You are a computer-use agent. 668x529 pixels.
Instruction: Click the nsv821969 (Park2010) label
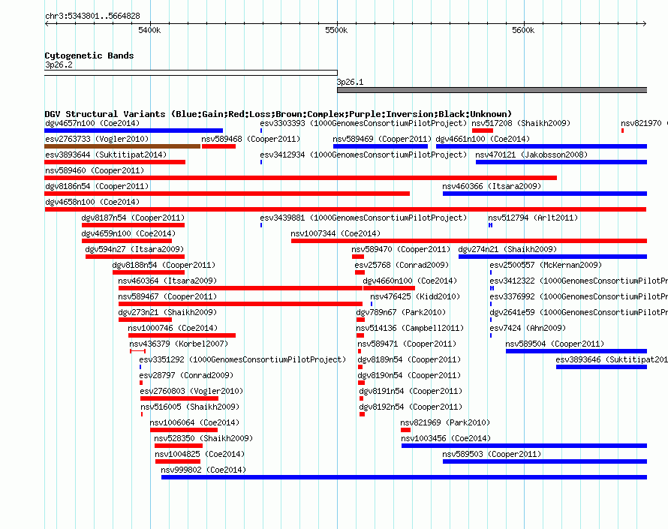pos(445,423)
